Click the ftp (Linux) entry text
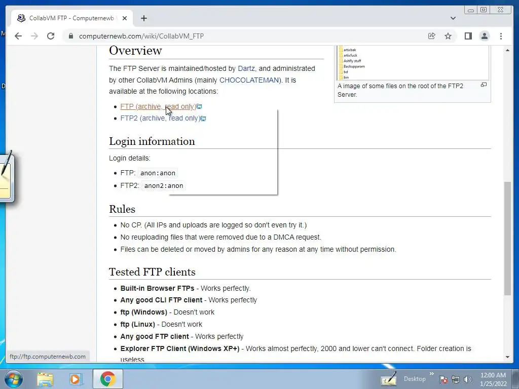The image size is (519, 389). point(138,325)
